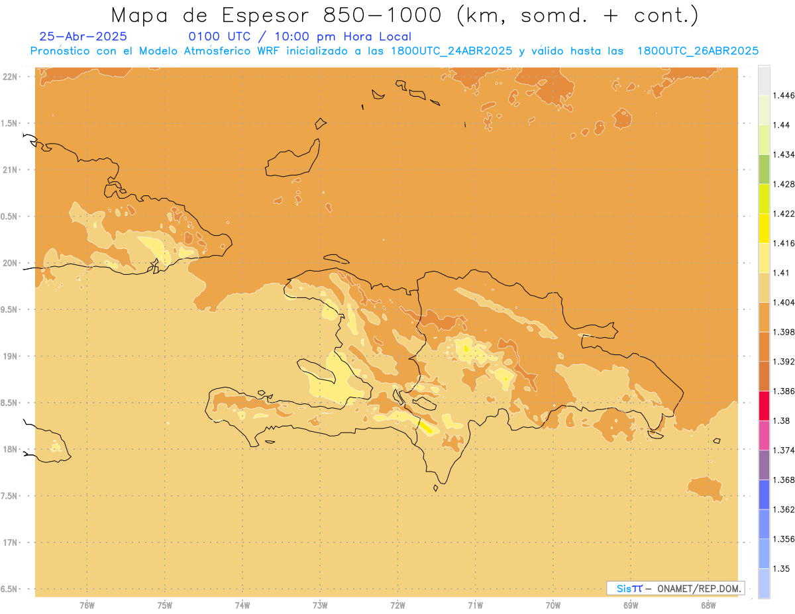
Task: Click the longitude axis label '71W'
Action: tap(475, 605)
